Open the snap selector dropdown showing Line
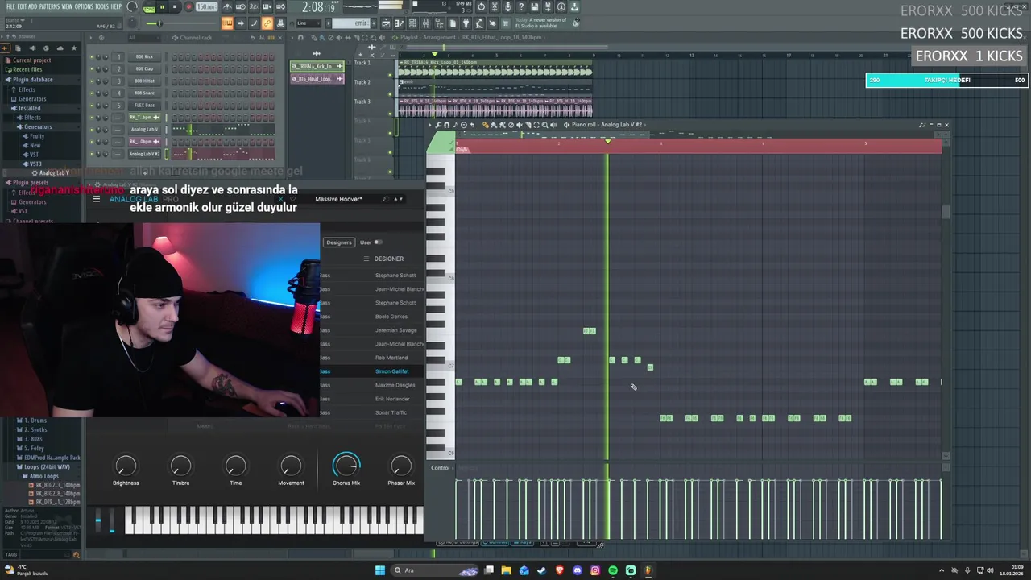Viewport: 1031px width, 580px height. tap(308, 23)
